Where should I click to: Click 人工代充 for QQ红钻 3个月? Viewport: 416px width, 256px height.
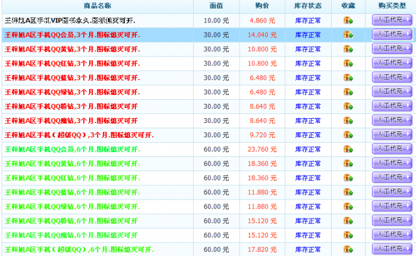[x=392, y=63]
